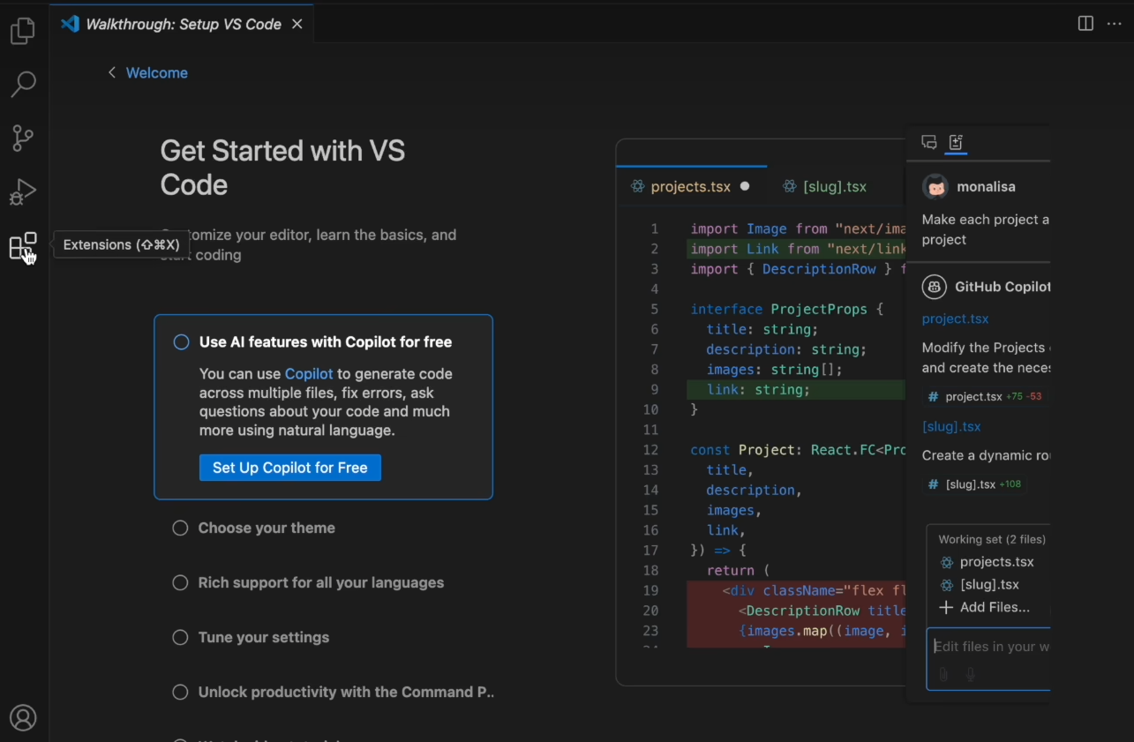Open the Extensions view
This screenshot has height=742, width=1134.
23,246
